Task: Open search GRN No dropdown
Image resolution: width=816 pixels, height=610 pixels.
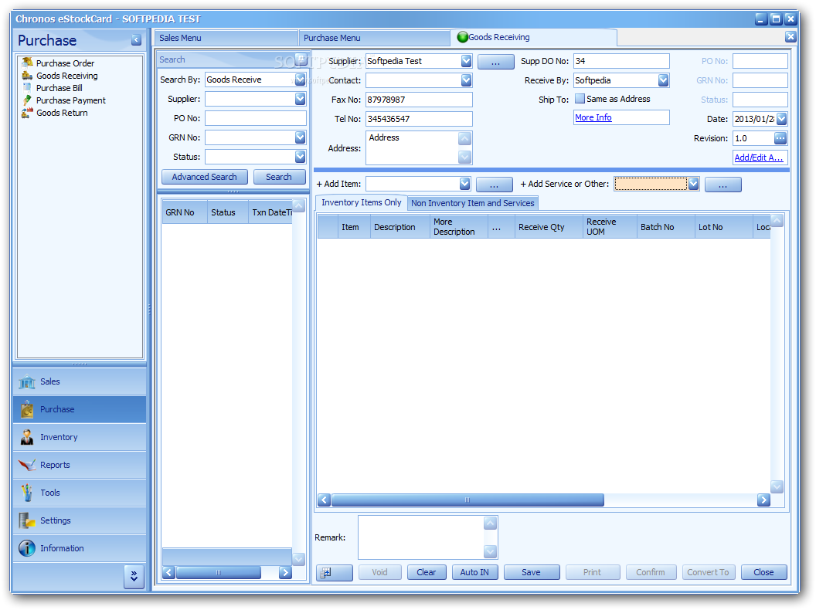Action: 300,137
